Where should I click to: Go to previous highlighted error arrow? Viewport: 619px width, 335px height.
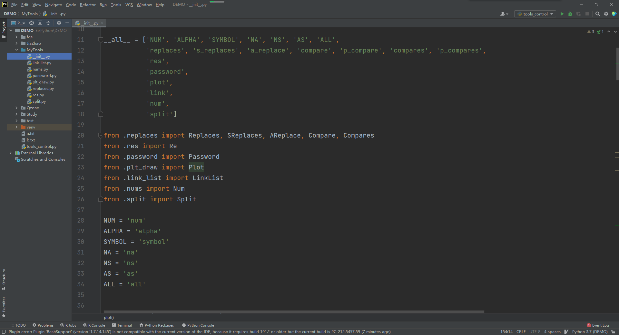click(609, 32)
